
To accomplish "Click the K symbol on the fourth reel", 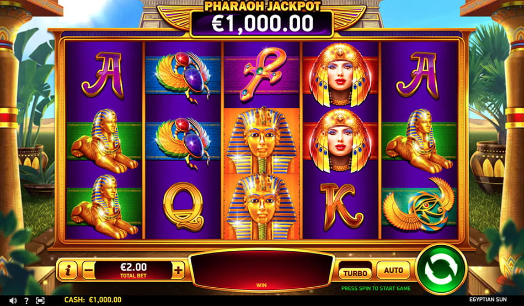I will (x=341, y=207).
